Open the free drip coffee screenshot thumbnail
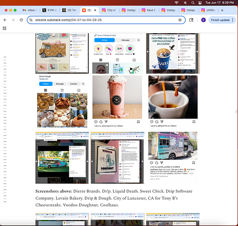 coord(173,53)
